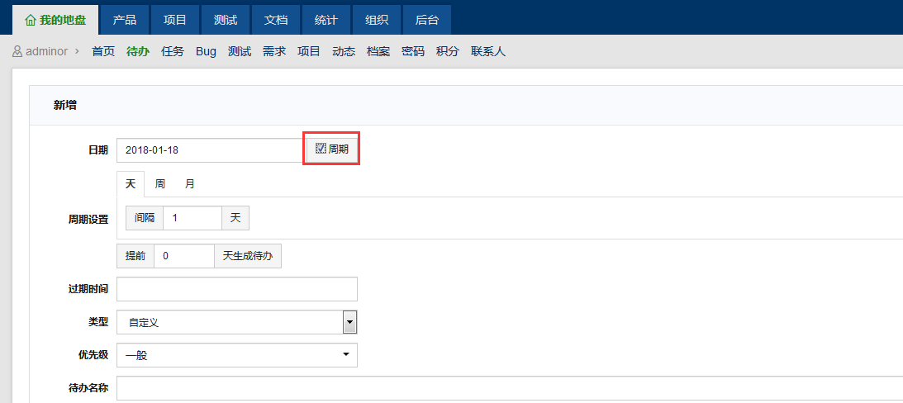Click the adminor user icon
The height and width of the screenshot is (403, 903).
[x=17, y=52]
